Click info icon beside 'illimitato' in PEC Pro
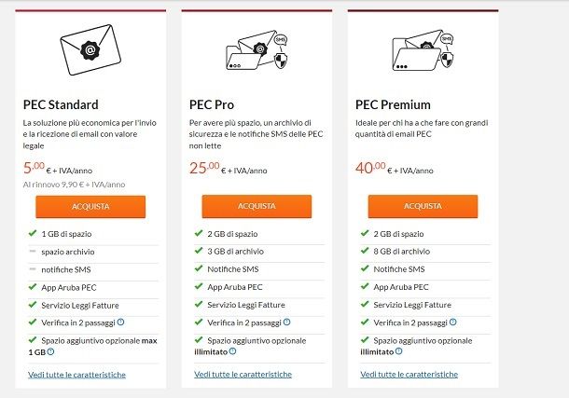 tap(232, 350)
